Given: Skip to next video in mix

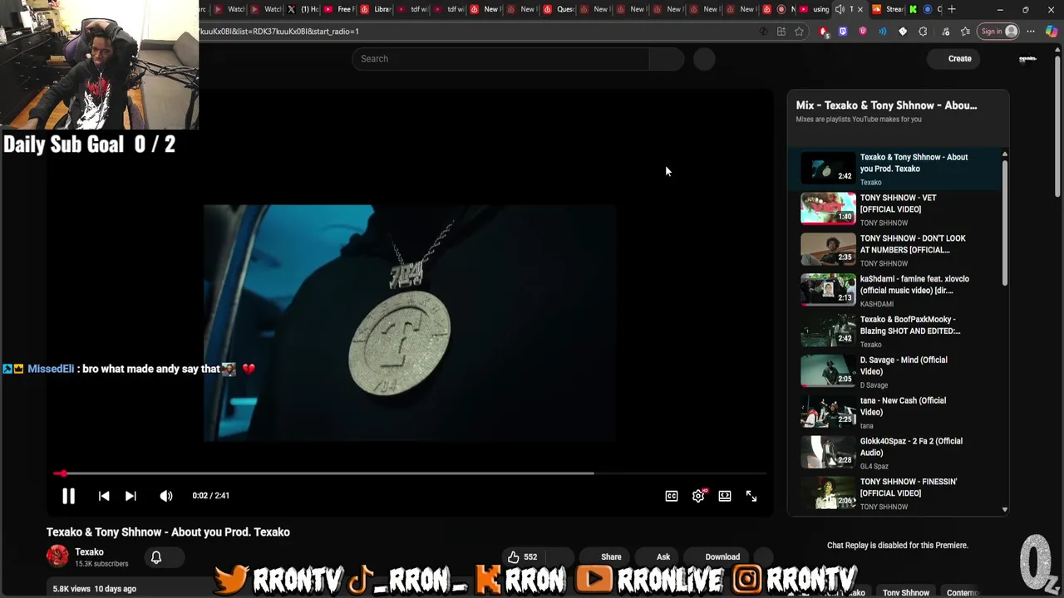Looking at the screenshot, I should (x=131, y=496).
